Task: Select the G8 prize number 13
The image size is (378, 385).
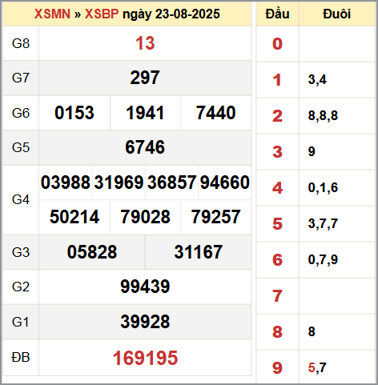Action: click(145, 43)
